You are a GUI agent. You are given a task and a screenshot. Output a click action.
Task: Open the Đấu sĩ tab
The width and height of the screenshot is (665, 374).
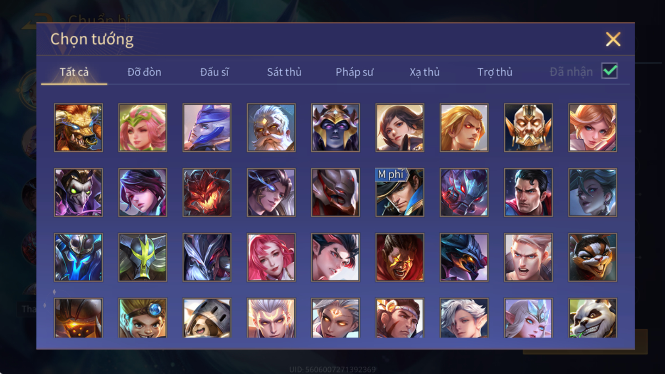tap(214, 72)
